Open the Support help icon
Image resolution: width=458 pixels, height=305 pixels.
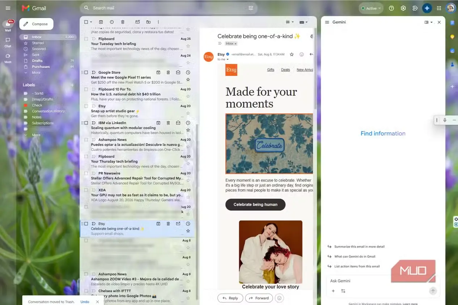391,8
